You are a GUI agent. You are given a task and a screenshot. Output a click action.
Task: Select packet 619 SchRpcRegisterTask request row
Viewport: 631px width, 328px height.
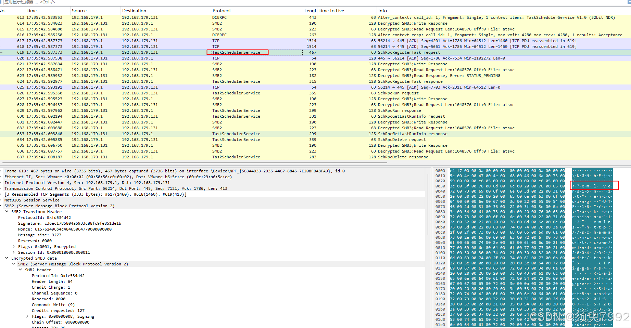[315, 52]
